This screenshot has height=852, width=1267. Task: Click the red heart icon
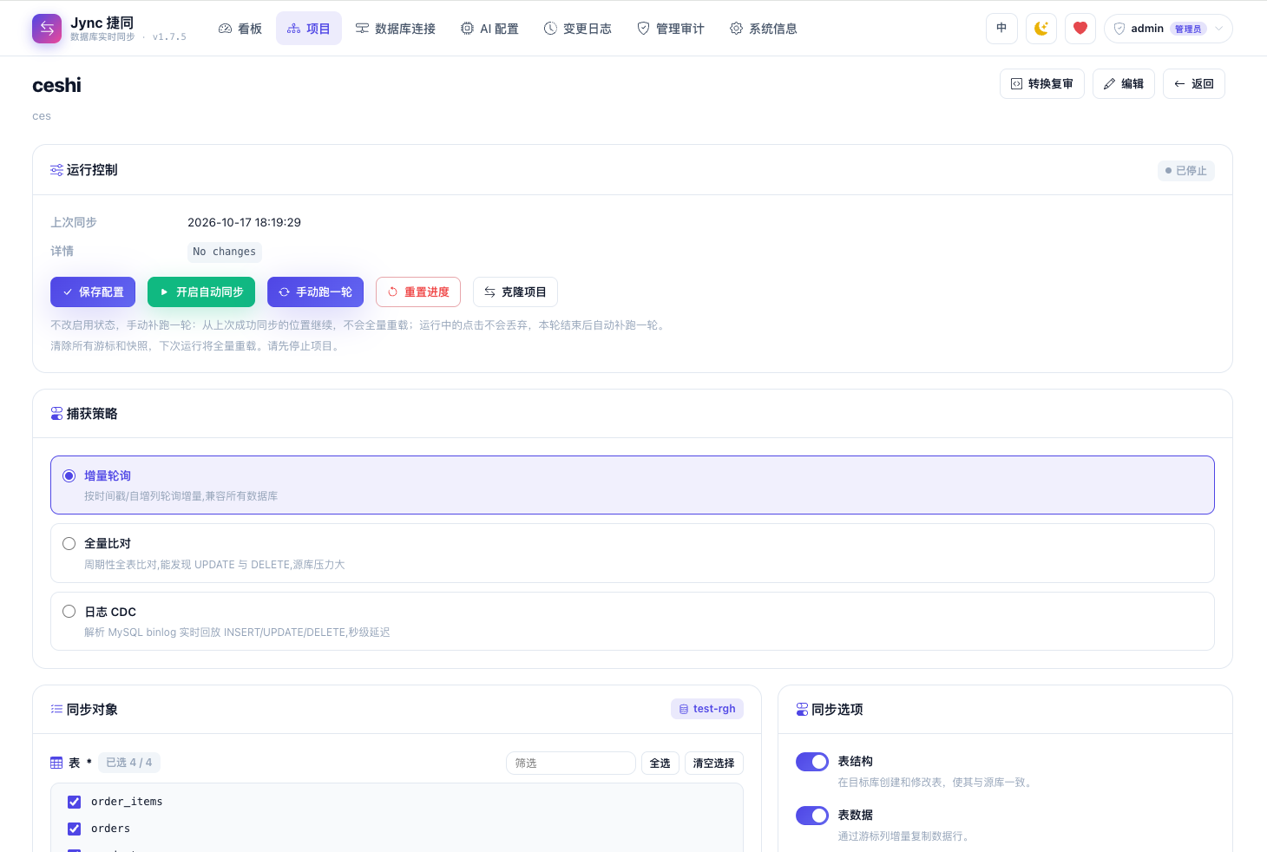[x=1080, y=29]
